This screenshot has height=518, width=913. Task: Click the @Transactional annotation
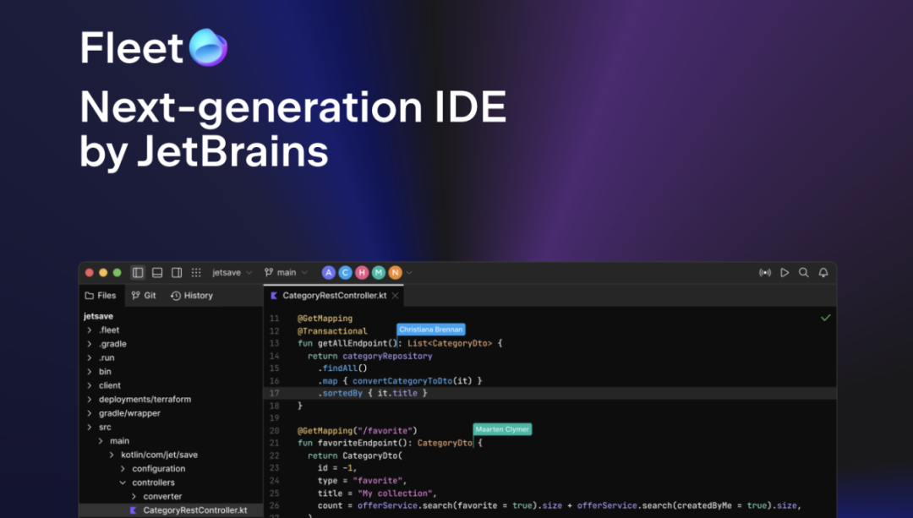(x=332, y=331)
